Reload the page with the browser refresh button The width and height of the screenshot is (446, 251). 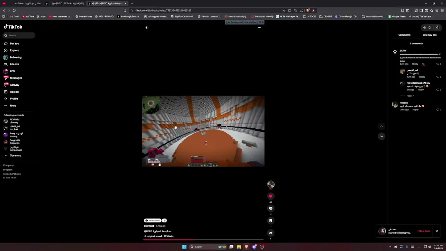pyautogui.click(x=14, y=10)
